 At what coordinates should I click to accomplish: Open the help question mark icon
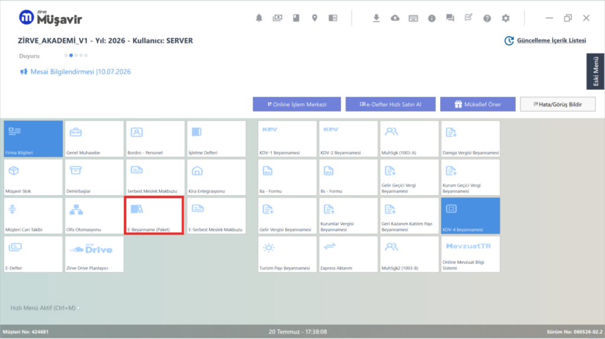(487, 18)
